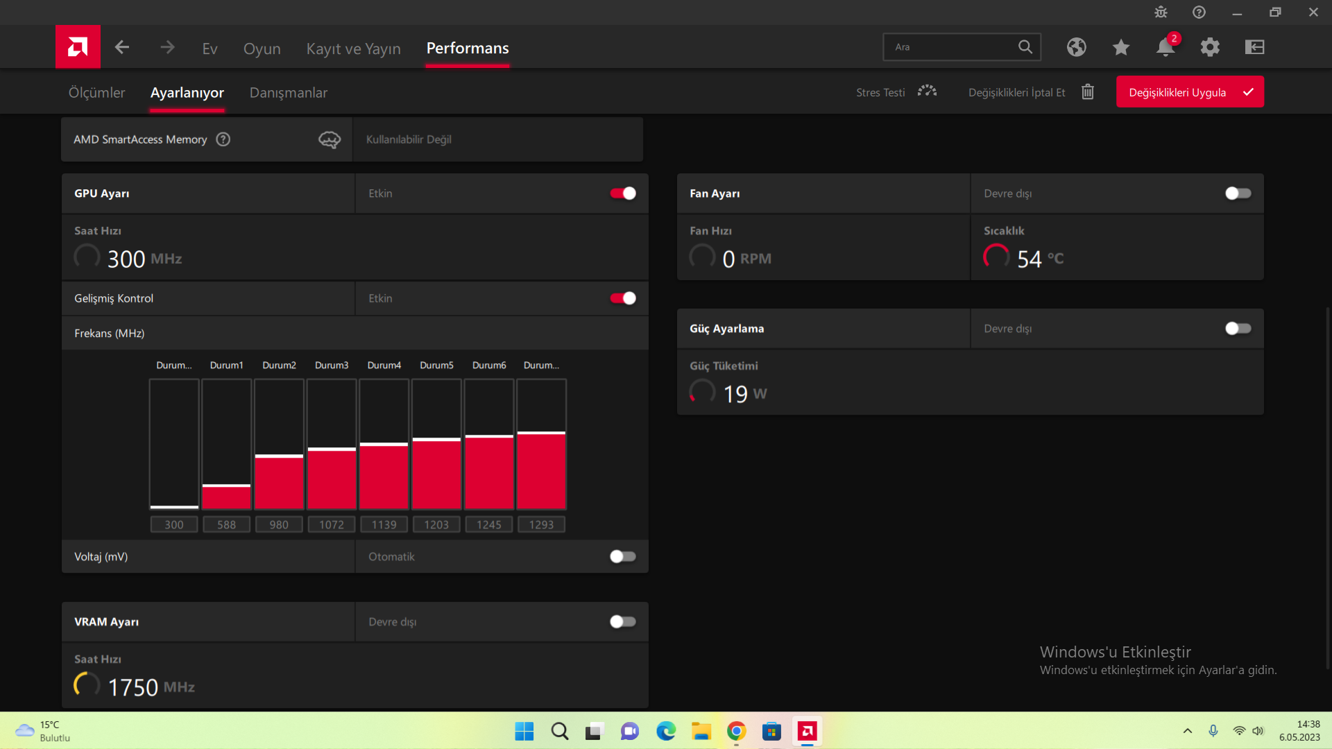Click the search magnifier icon

coord(1025,46)
